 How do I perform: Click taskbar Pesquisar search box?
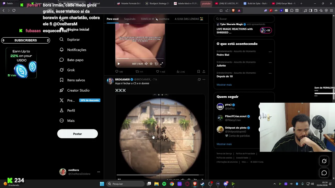pos(126,184)
